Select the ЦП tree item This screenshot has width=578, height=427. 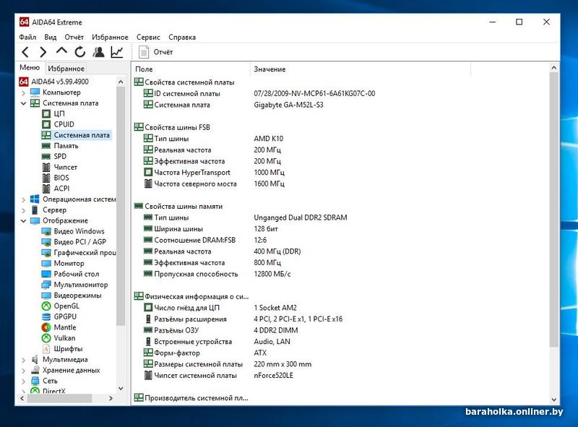[x=59, y=113]
